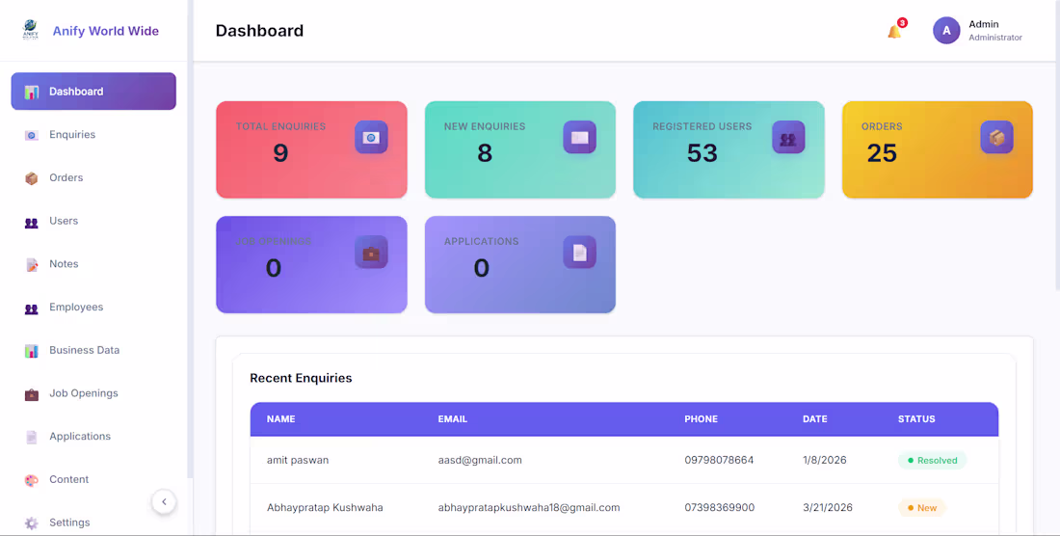Viewport: 1060px width, 536px height.
Task: Open the Enquiries sidebar menu
Action: [x=72, y=135]
